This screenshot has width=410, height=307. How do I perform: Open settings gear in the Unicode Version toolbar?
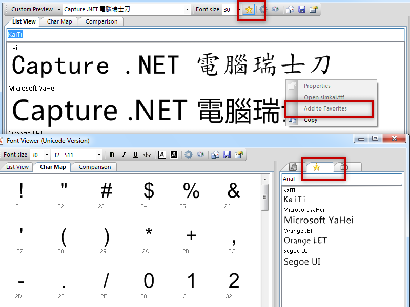pyautogui.click(x=189, y=155)
